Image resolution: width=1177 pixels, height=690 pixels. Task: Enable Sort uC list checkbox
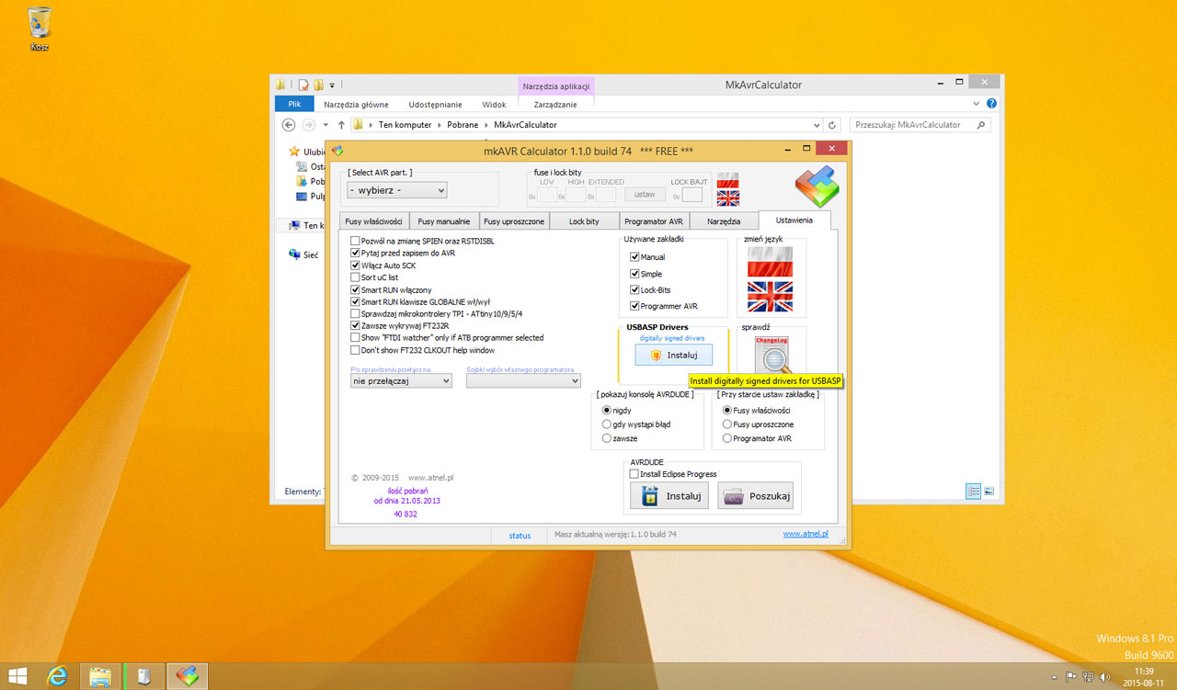[355, 277]
